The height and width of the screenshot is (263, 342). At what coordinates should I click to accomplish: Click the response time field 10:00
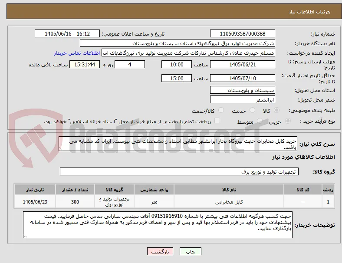point(177,65)
